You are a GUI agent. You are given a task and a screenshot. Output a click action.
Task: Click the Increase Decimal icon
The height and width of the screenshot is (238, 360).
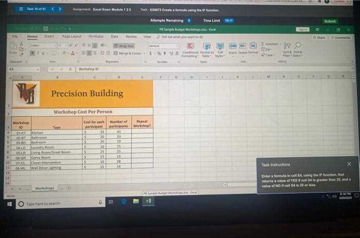coord(171,53)
